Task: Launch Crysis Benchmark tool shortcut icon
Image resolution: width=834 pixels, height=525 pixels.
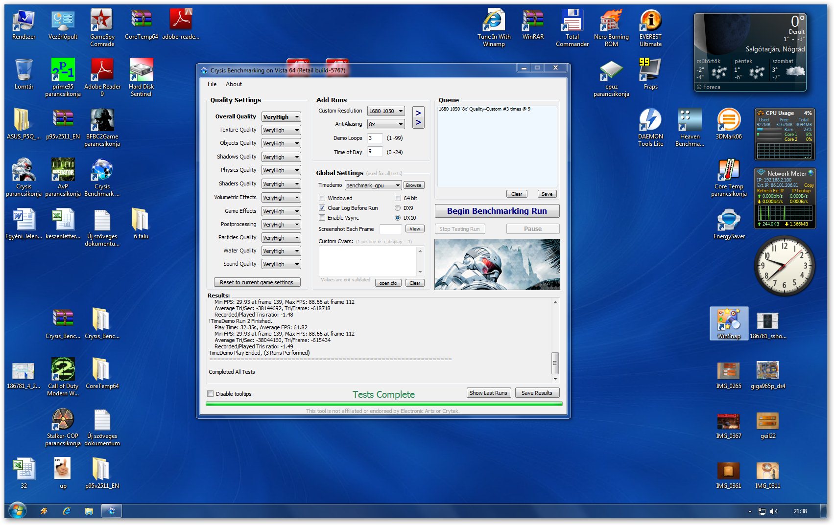Action: point(102,177)
